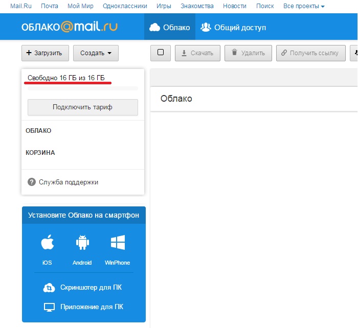
Task: Click the question mark support icon
Action: (32, 182)
